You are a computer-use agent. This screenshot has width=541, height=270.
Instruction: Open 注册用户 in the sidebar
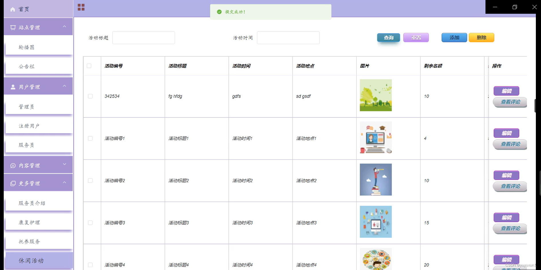[39, 126]
